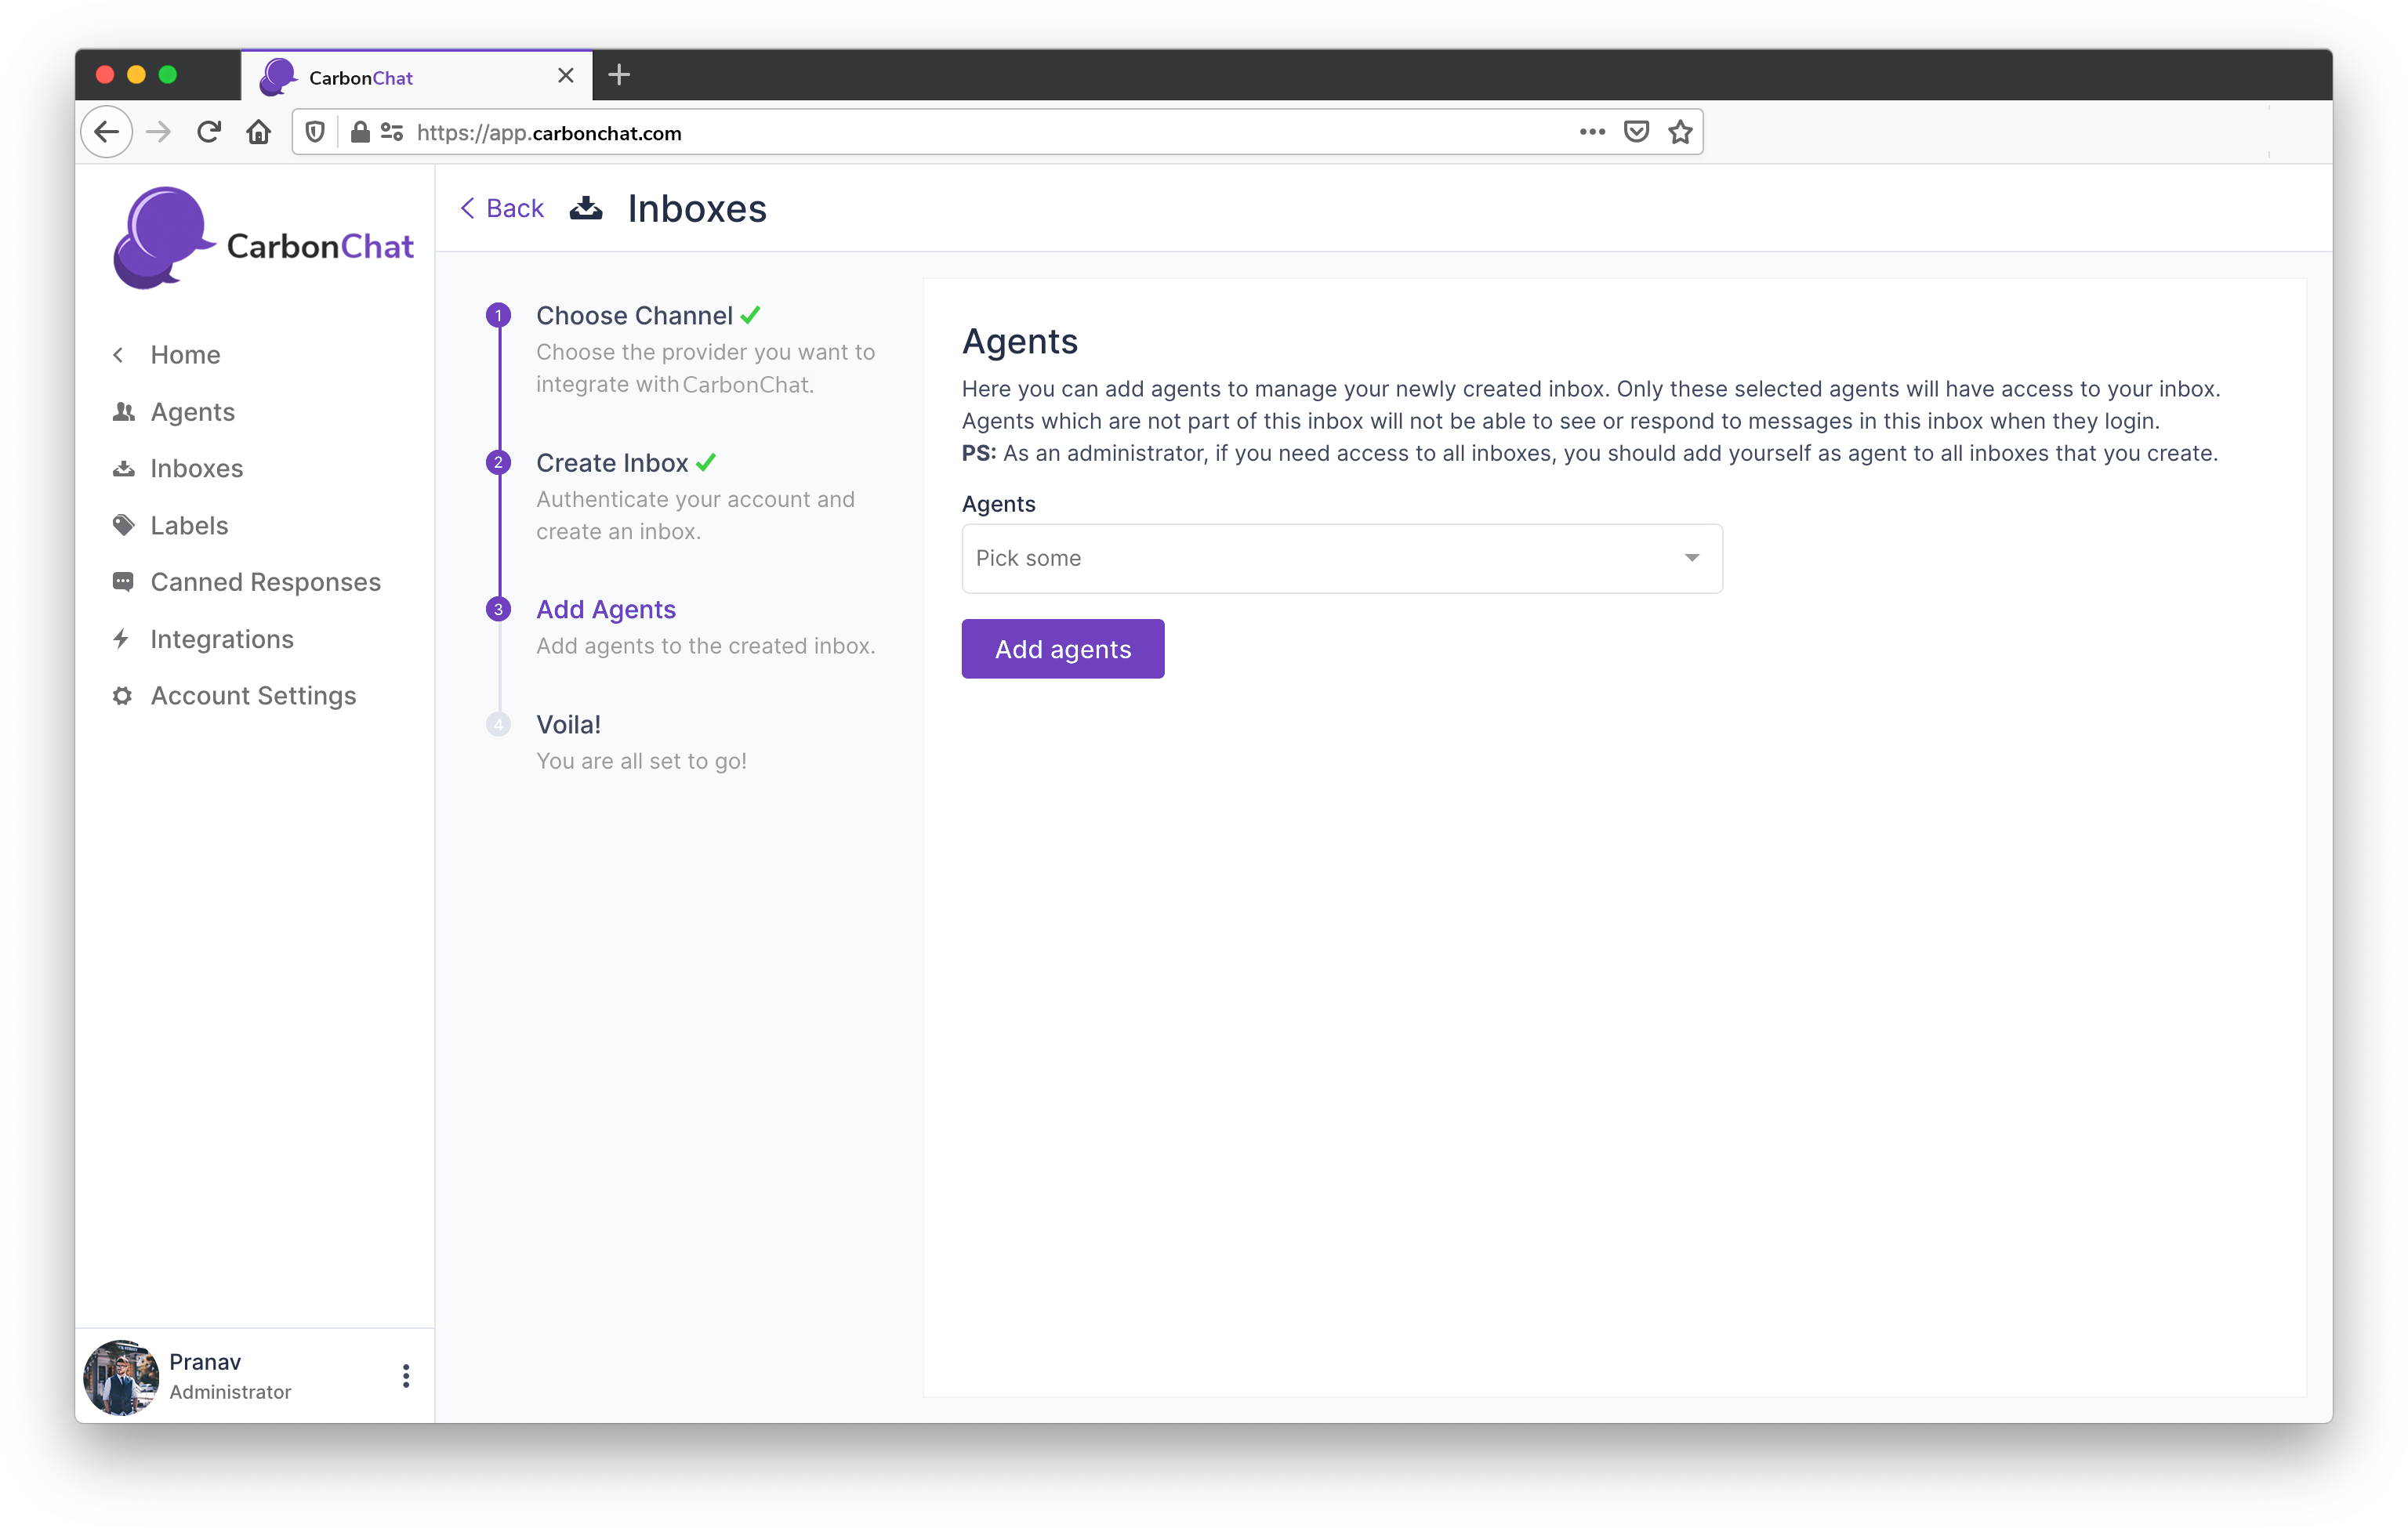Click the Account Settings gear icon
This screenshot has height=1528, width=2408.
122,696
